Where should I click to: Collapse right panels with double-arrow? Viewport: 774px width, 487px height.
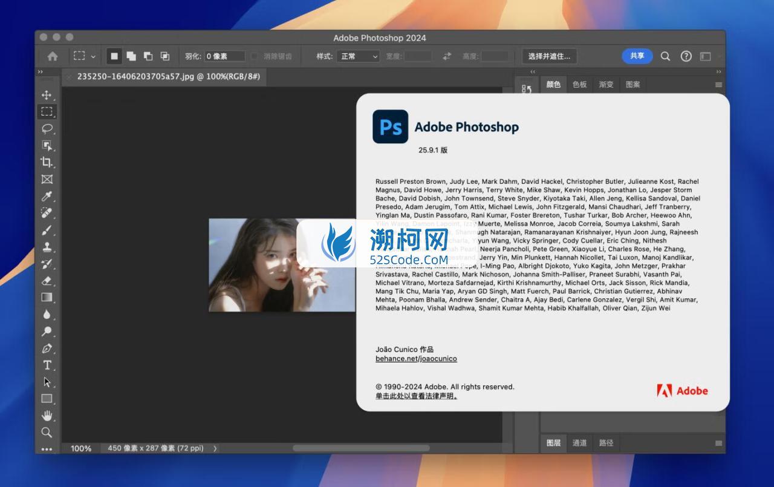pos(718,72)
